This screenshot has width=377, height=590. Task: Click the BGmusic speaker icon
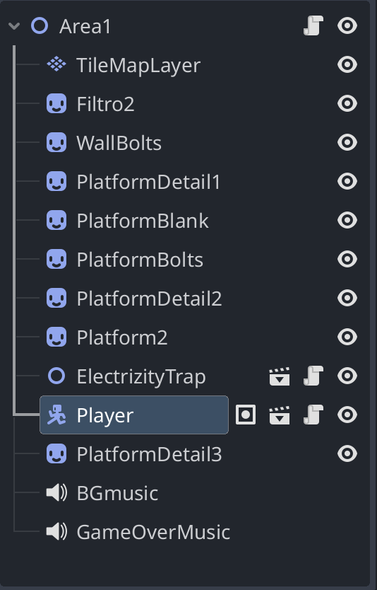tap(56, 493)
